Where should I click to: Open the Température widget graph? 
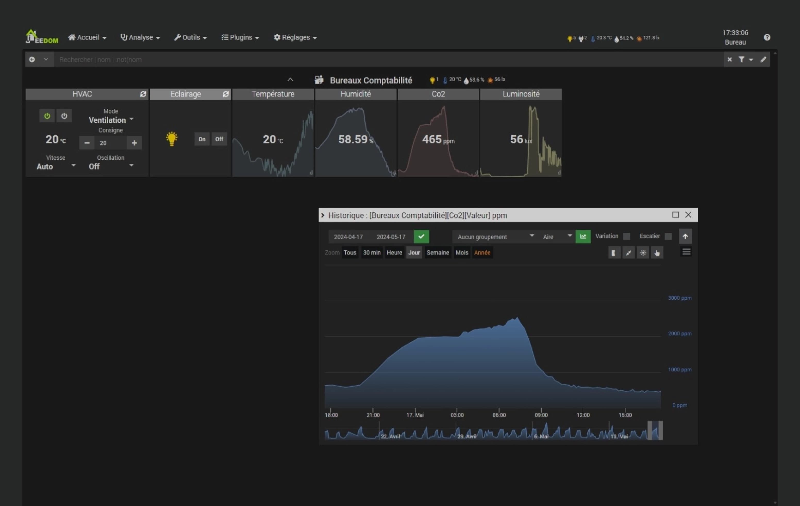(x=273, y=138)
